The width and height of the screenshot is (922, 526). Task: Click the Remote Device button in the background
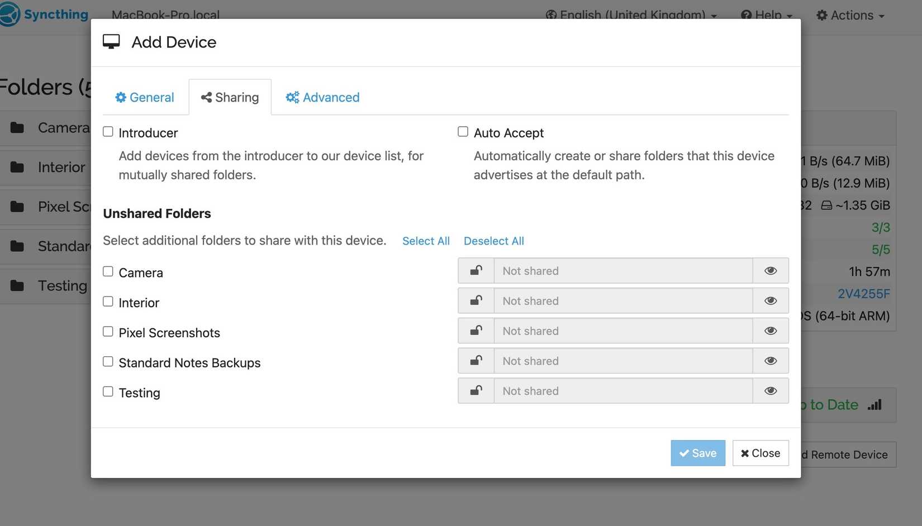848,455
